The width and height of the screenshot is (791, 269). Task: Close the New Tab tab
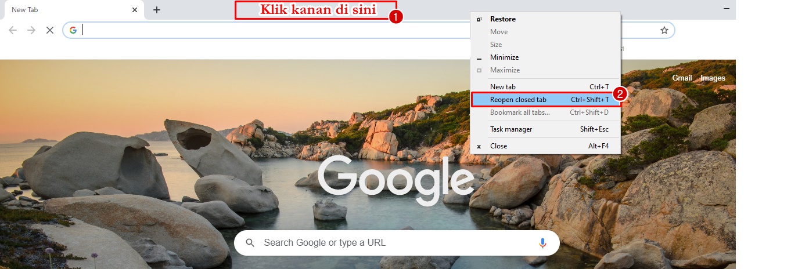point(135,10)
